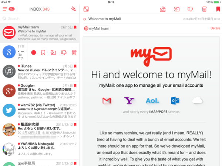222x166 pixels.
Task: Tap the 2014年2月15日土曜日 0:33 timestamp
Action: point(202,19)
